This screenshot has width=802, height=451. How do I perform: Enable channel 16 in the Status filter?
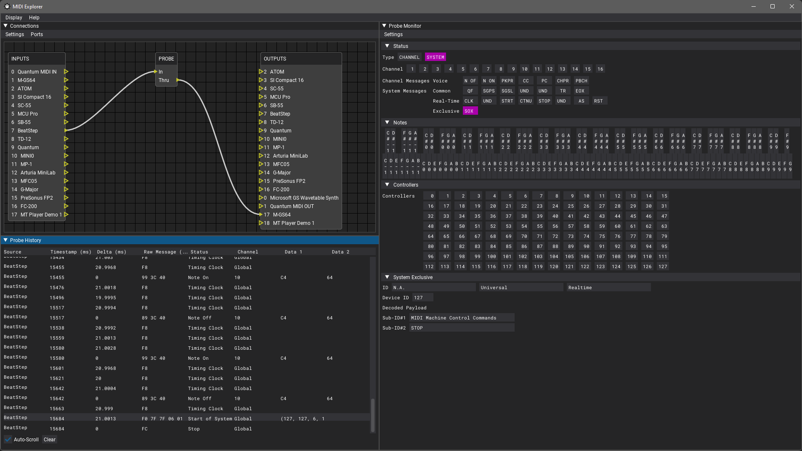point(600,69)
